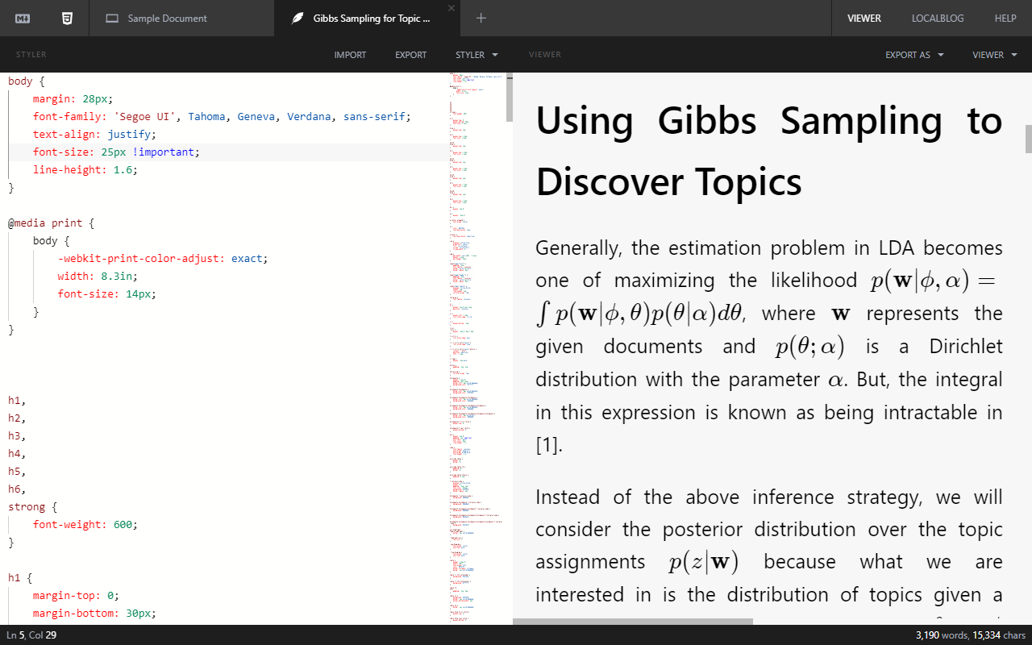The height and width of the screenshot is (645, 1032).
Task: Add a new document tab with plus
Action: pyautogui.click(x=481, y=18)
